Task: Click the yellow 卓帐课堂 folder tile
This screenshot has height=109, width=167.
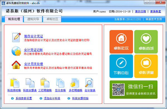Action: pos(146,66)
